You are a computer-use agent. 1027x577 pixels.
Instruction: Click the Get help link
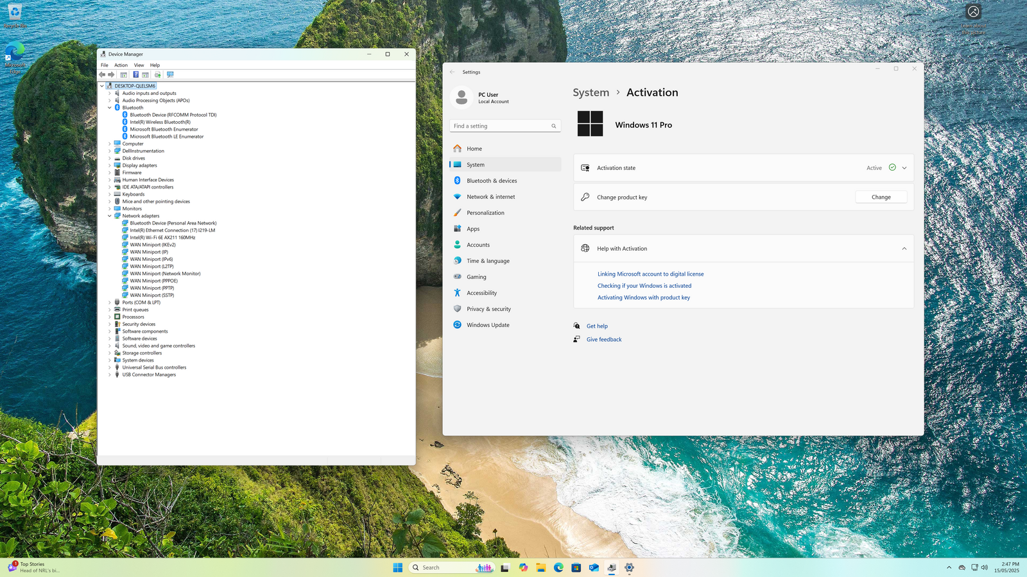(597, 326)
